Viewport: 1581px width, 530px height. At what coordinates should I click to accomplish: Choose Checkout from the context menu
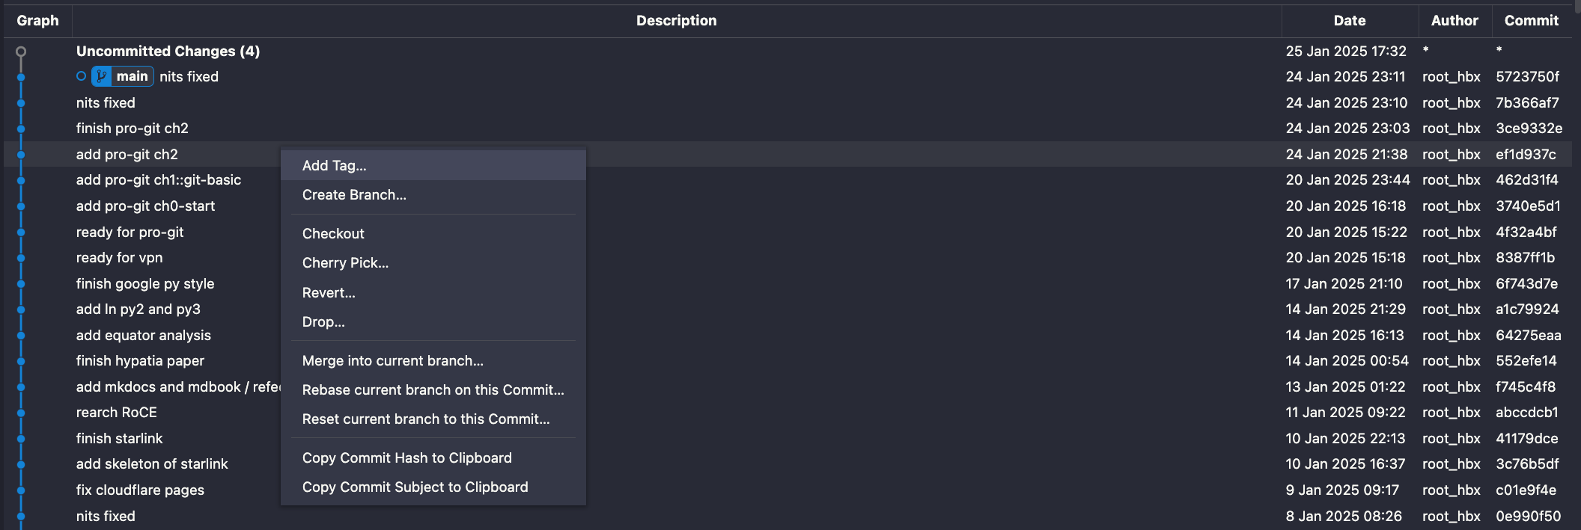tap(333, 234)
